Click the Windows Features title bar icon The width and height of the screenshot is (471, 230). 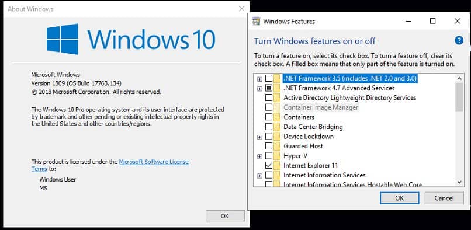[x=256, y=22]
